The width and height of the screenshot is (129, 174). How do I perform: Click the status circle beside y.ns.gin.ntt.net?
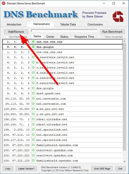click(33, 114)
